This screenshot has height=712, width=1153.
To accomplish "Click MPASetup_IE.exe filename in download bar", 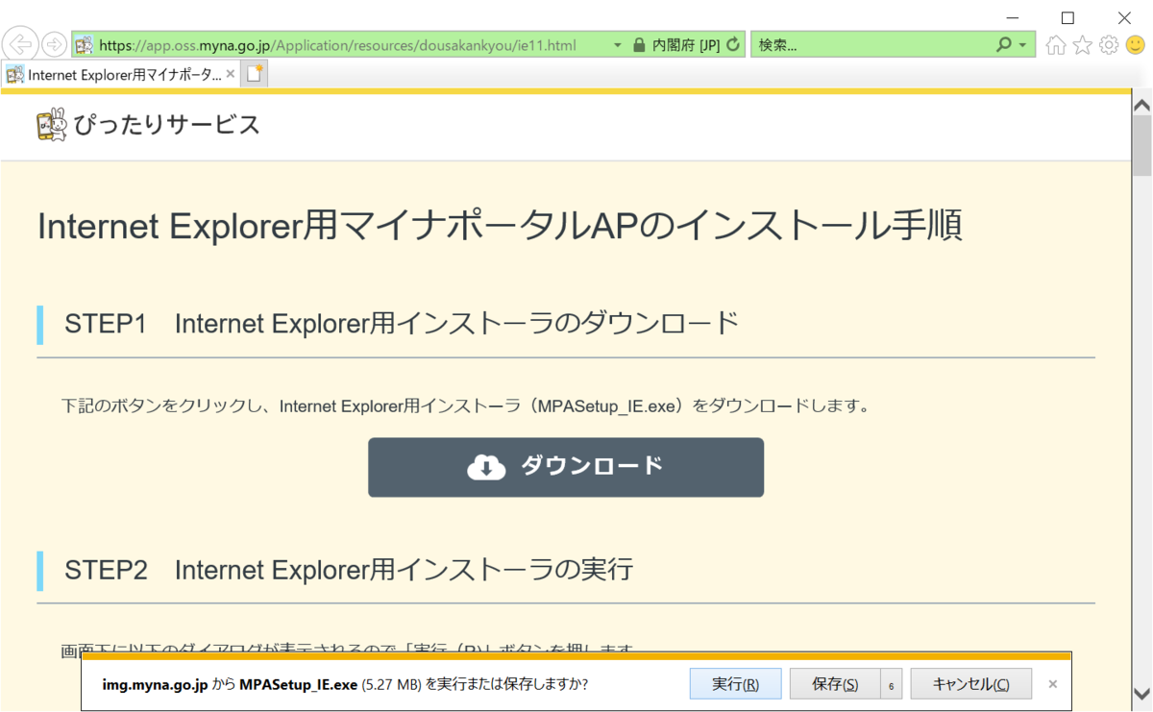I will [x=298, y=684].
